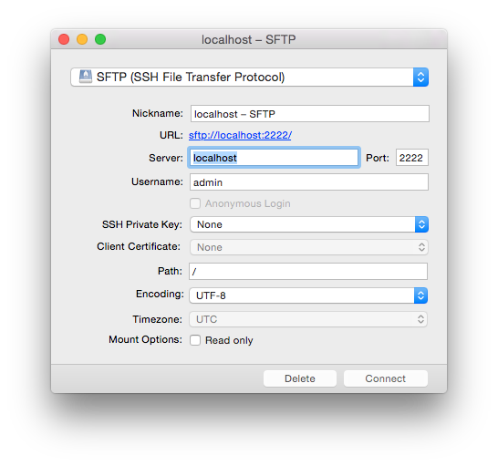Click the Connect button

(x=386, y=378)
